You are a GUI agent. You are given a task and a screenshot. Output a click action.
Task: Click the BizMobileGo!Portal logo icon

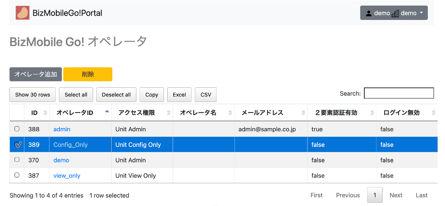(23, 13)
